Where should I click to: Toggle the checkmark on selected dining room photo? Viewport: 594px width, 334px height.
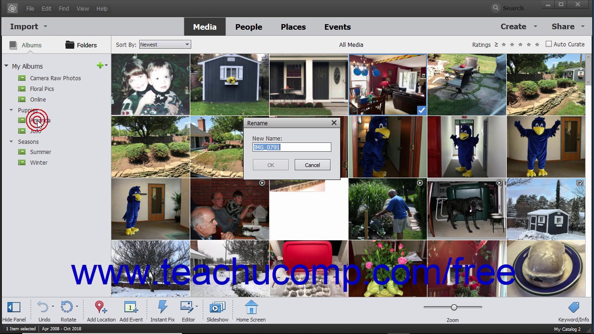421,110
